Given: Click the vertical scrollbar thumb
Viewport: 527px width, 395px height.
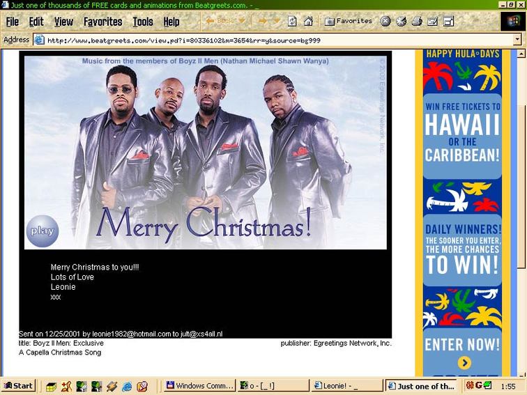Looking at the screenshot, I should click(521, 187).
